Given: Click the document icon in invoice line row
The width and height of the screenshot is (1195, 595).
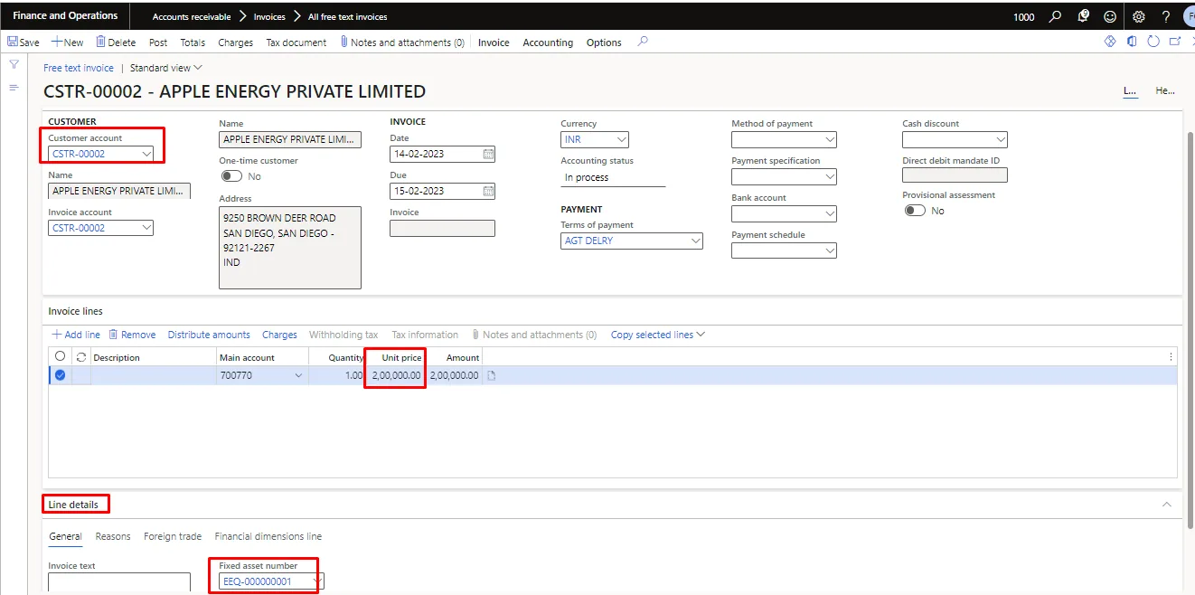Looking at the screenshot, I should (493, 375).
